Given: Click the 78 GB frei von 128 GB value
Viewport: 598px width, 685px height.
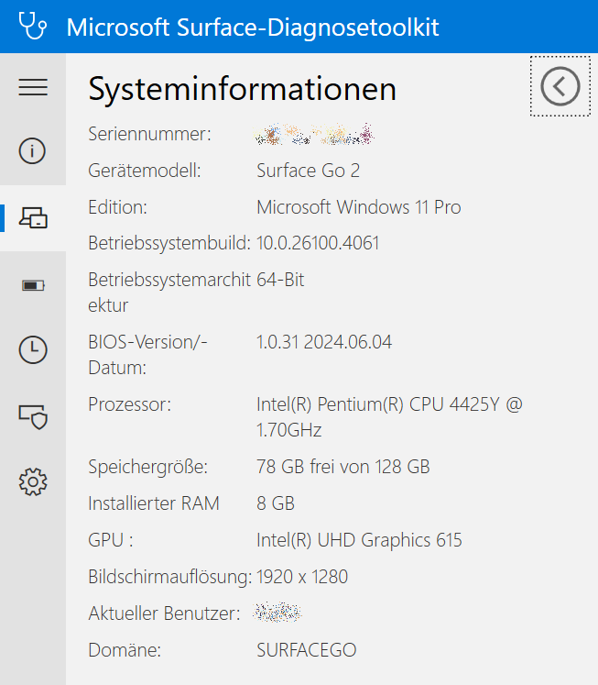Looking at the screenshot, I should pyautogui.click(x=342, y=467).
